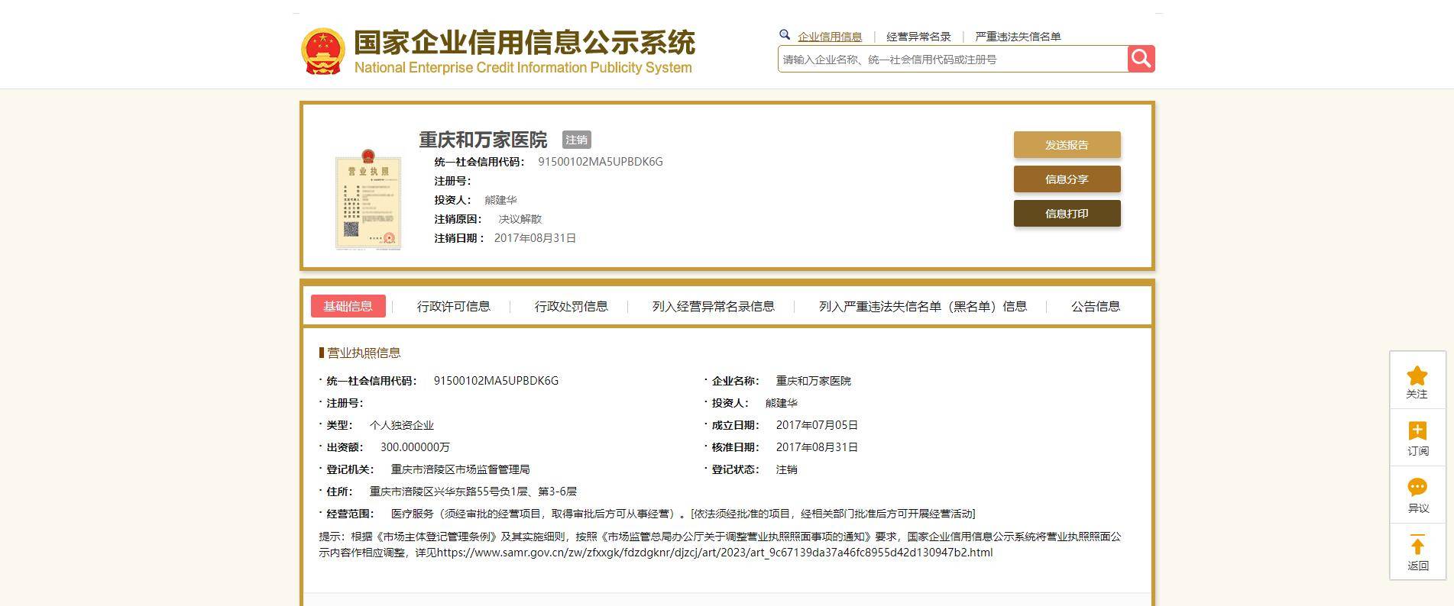The image size is (1454, 606).
Task: Click the 登记状态 value 注销
Action: pyautogui.click(x=786, y=469)
